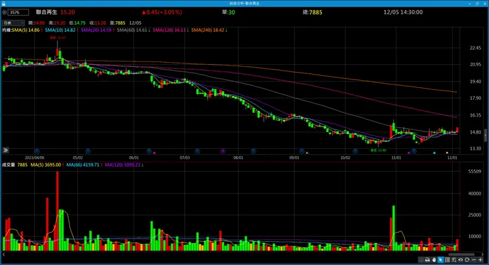Viewport: 489px width, 265px height.
Task: Click the SMA(120) 16.13 indicator label
Action: (169, 30)
